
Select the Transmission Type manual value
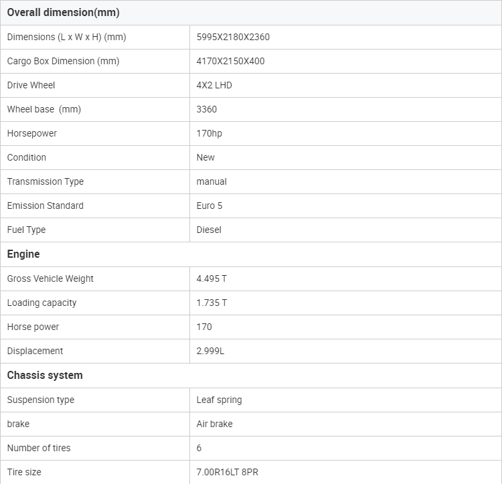pyautogui.click(x=212, y=181)
